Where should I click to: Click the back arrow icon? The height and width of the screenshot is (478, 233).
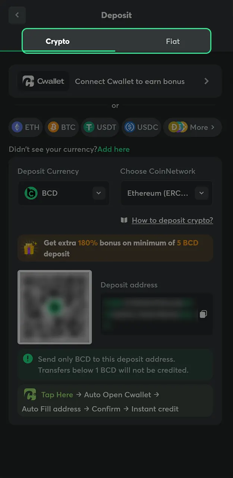pyautogui.click(x=17, y=15)
